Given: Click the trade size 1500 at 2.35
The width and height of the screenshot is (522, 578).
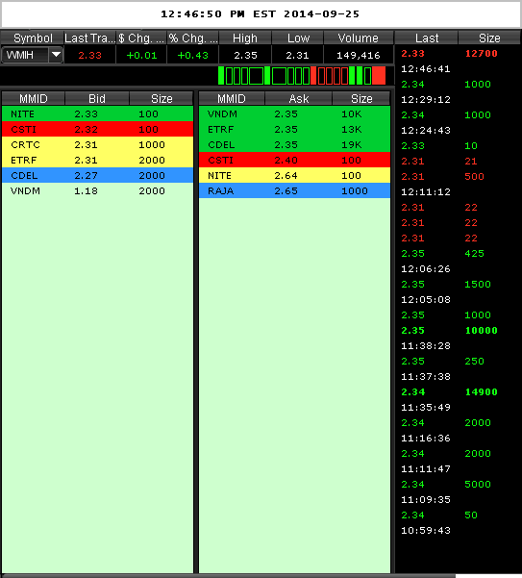Looking at the screenshot, I should click(x=478, y=285).
